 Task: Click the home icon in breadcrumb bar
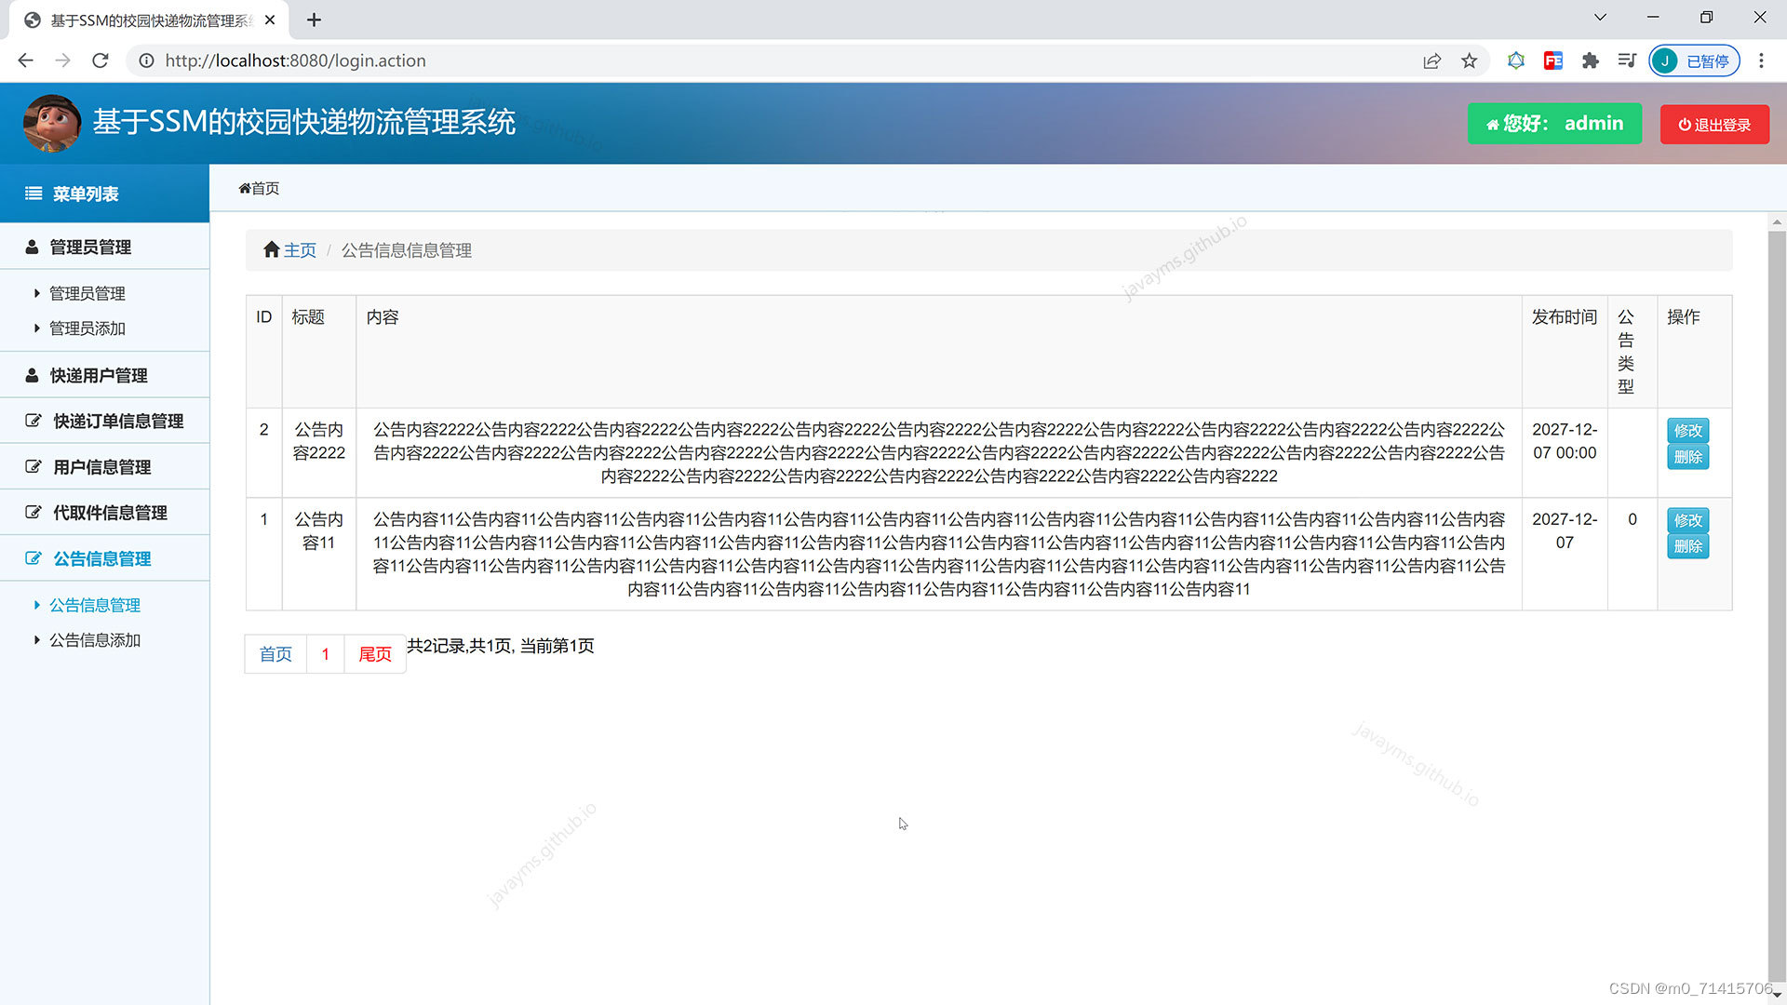click(x=271, y=249)
